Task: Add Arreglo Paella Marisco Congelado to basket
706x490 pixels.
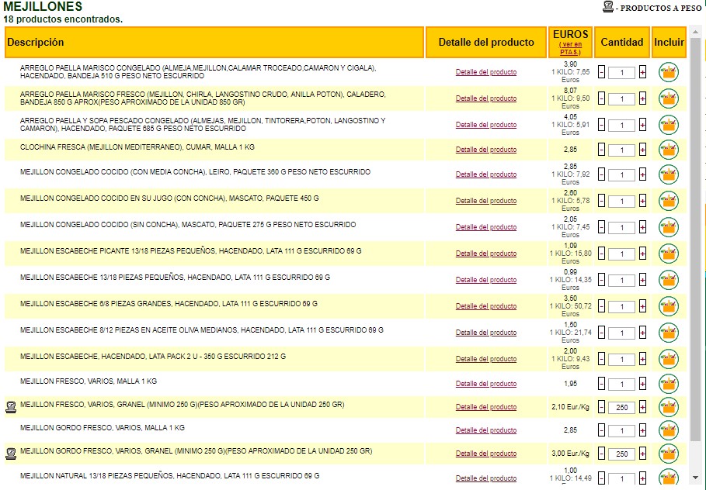Action: 668,73
